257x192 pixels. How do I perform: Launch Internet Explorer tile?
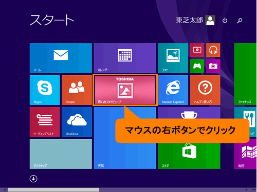click(173, 90)
